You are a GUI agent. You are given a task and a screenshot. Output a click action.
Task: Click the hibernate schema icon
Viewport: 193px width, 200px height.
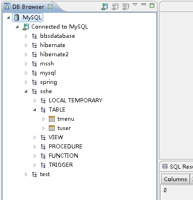(35, 45)
